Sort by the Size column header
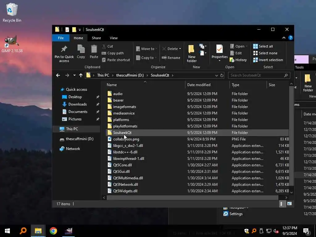The height and width of the screenshot is (237, 316). (272, 85)
